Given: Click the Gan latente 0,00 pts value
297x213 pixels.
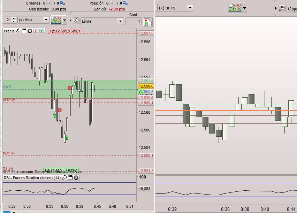Looking at the screenshot, I should point(59,9).
